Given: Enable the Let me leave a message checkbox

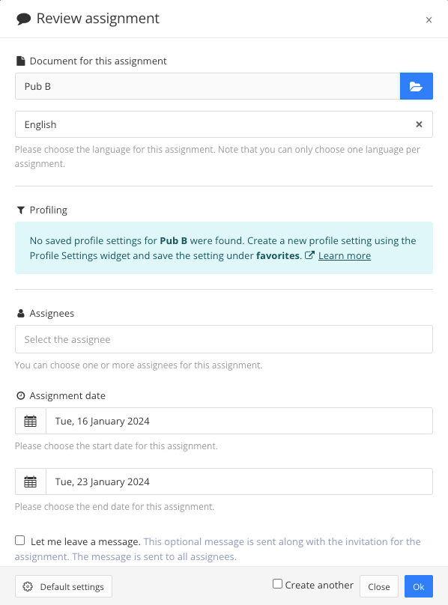Looking at the screenshot, I should click(x=20, y=539).
